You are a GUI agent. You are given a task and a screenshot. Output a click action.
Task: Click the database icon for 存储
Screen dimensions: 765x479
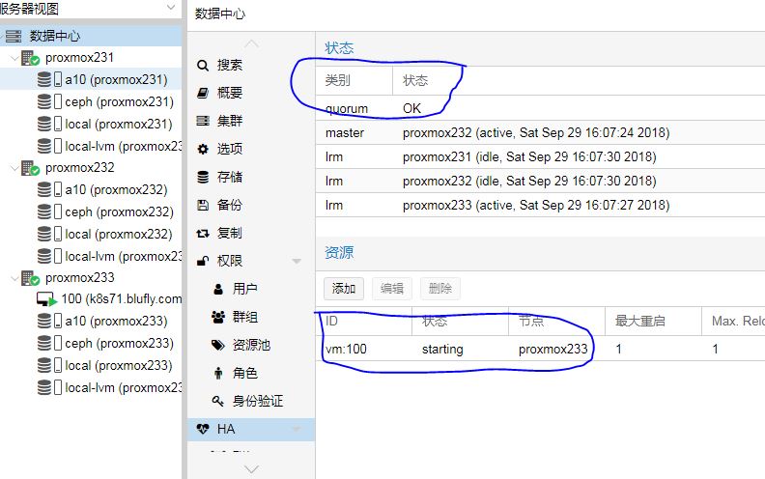tap(203, 177)
